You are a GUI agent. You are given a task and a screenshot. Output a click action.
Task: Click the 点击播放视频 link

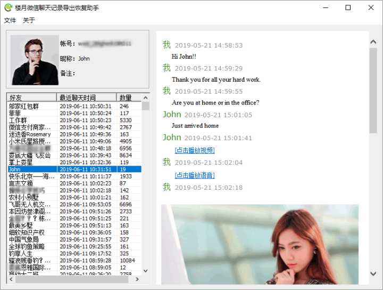[x=195, y=150]
